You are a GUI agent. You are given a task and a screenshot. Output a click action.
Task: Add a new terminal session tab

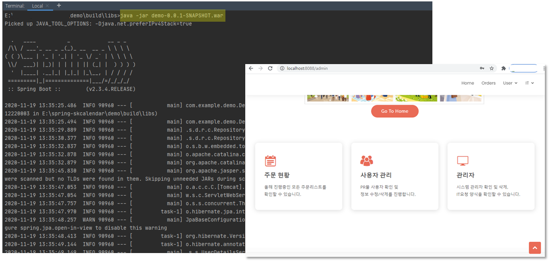59,5
